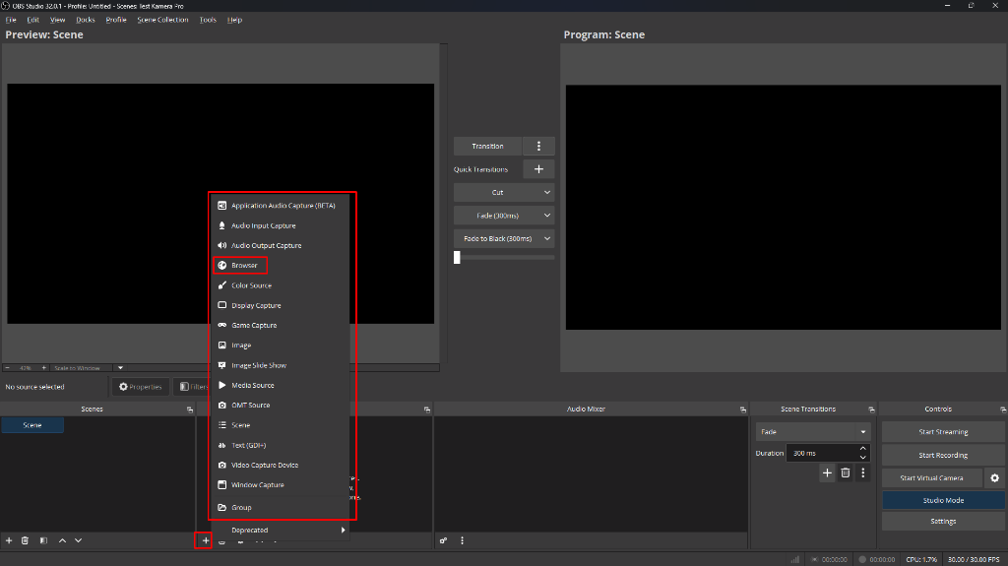Screen dimensions: 1008x566
Task: Add a Display Capture source
Action: 281,305
